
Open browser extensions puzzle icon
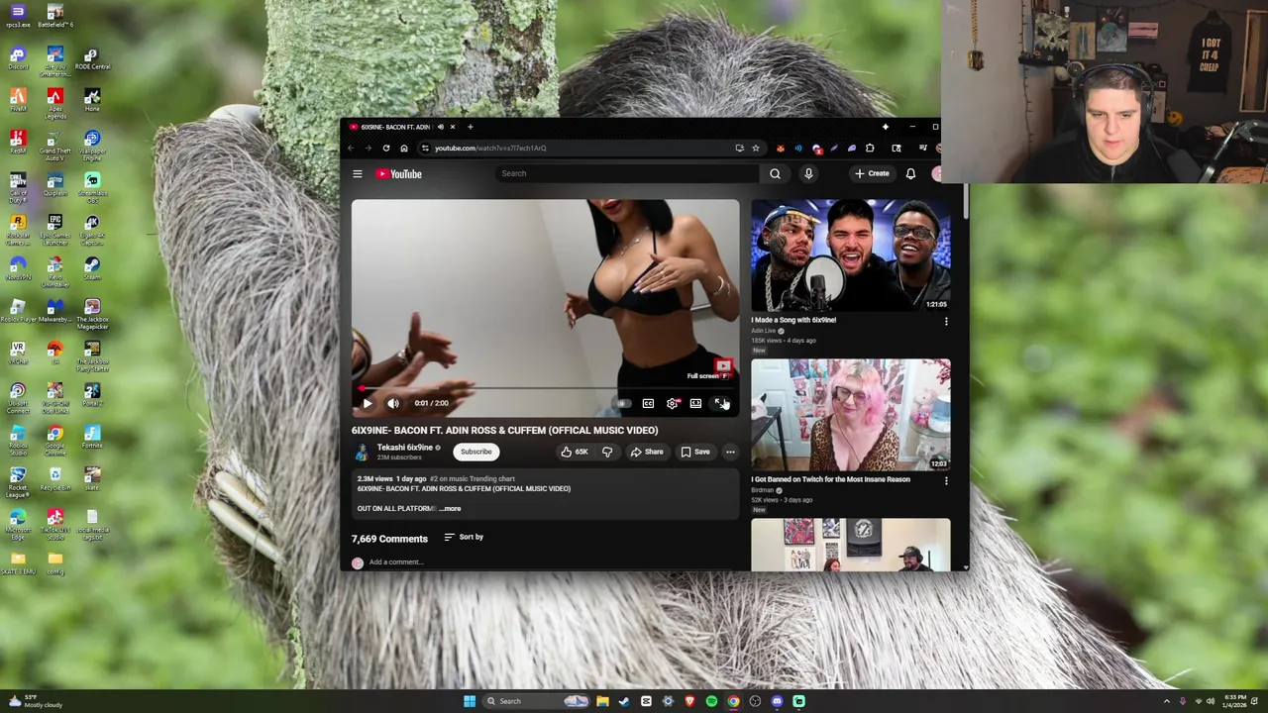[x=870, y=149]
